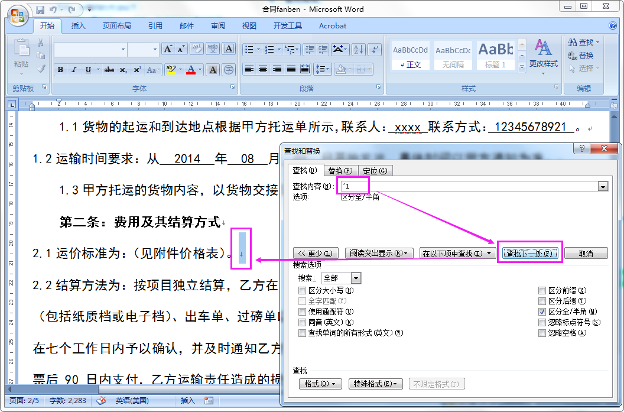Show or hide paragraph marks
Screen dimensions: 624x412
(375, 50)
